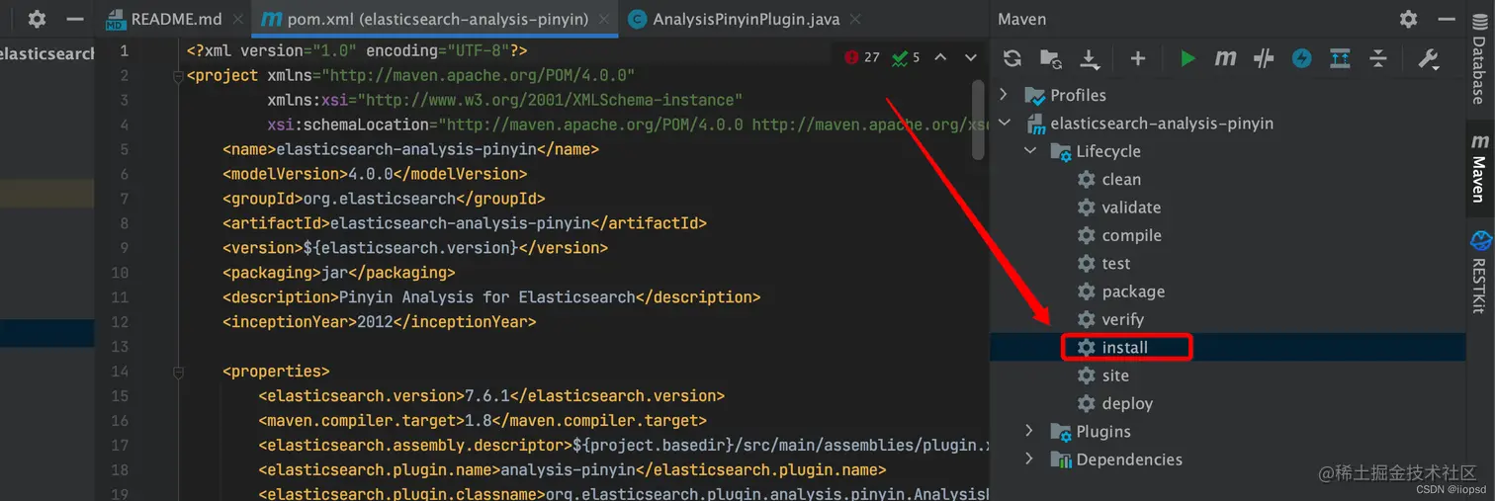Collapse elasticsearch-analysis-pinyin Maven node
This screenshot has width=1495, height=501.
pyautogui.click(x=1005, y=124)
